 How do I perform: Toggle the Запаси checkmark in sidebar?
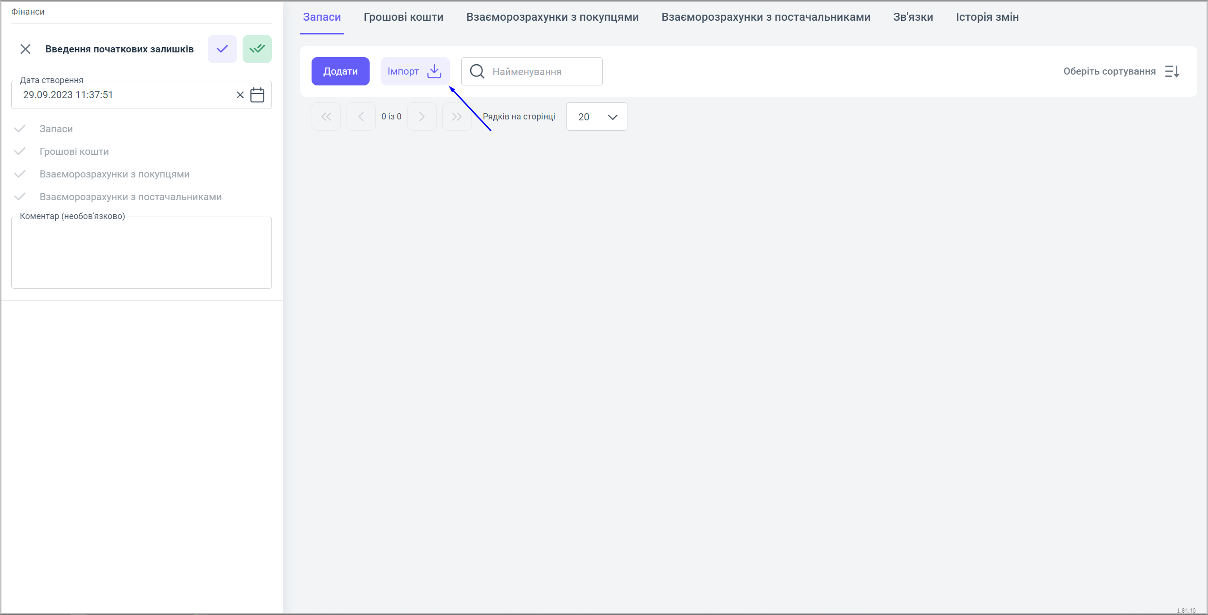coord(20,129)
